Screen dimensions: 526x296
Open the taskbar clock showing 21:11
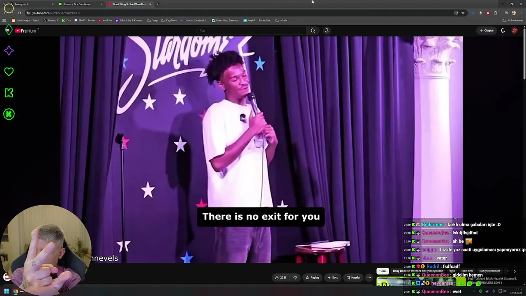(x=516, y=291)
